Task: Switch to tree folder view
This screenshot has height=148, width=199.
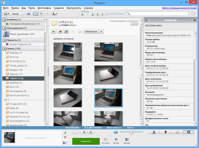Action: point(41,14)
